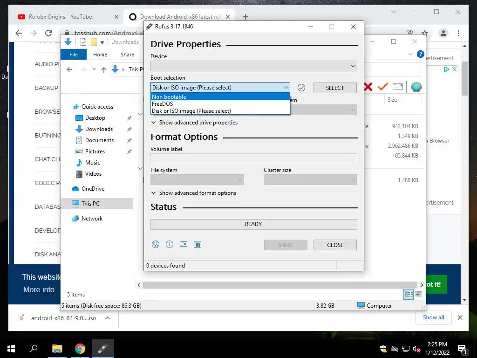Select Desktop in Quick access
The height and width of the screenshot is (358, 477).
(95, 118)
